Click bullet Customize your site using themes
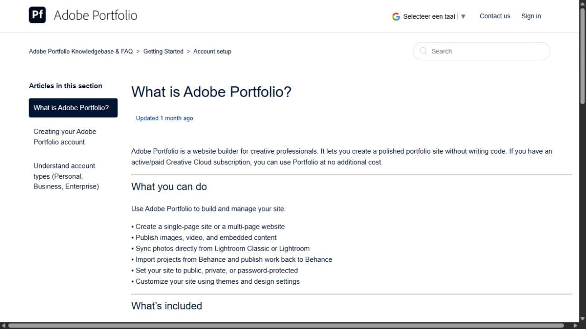 pyautogui.click(x=216, y=281)
